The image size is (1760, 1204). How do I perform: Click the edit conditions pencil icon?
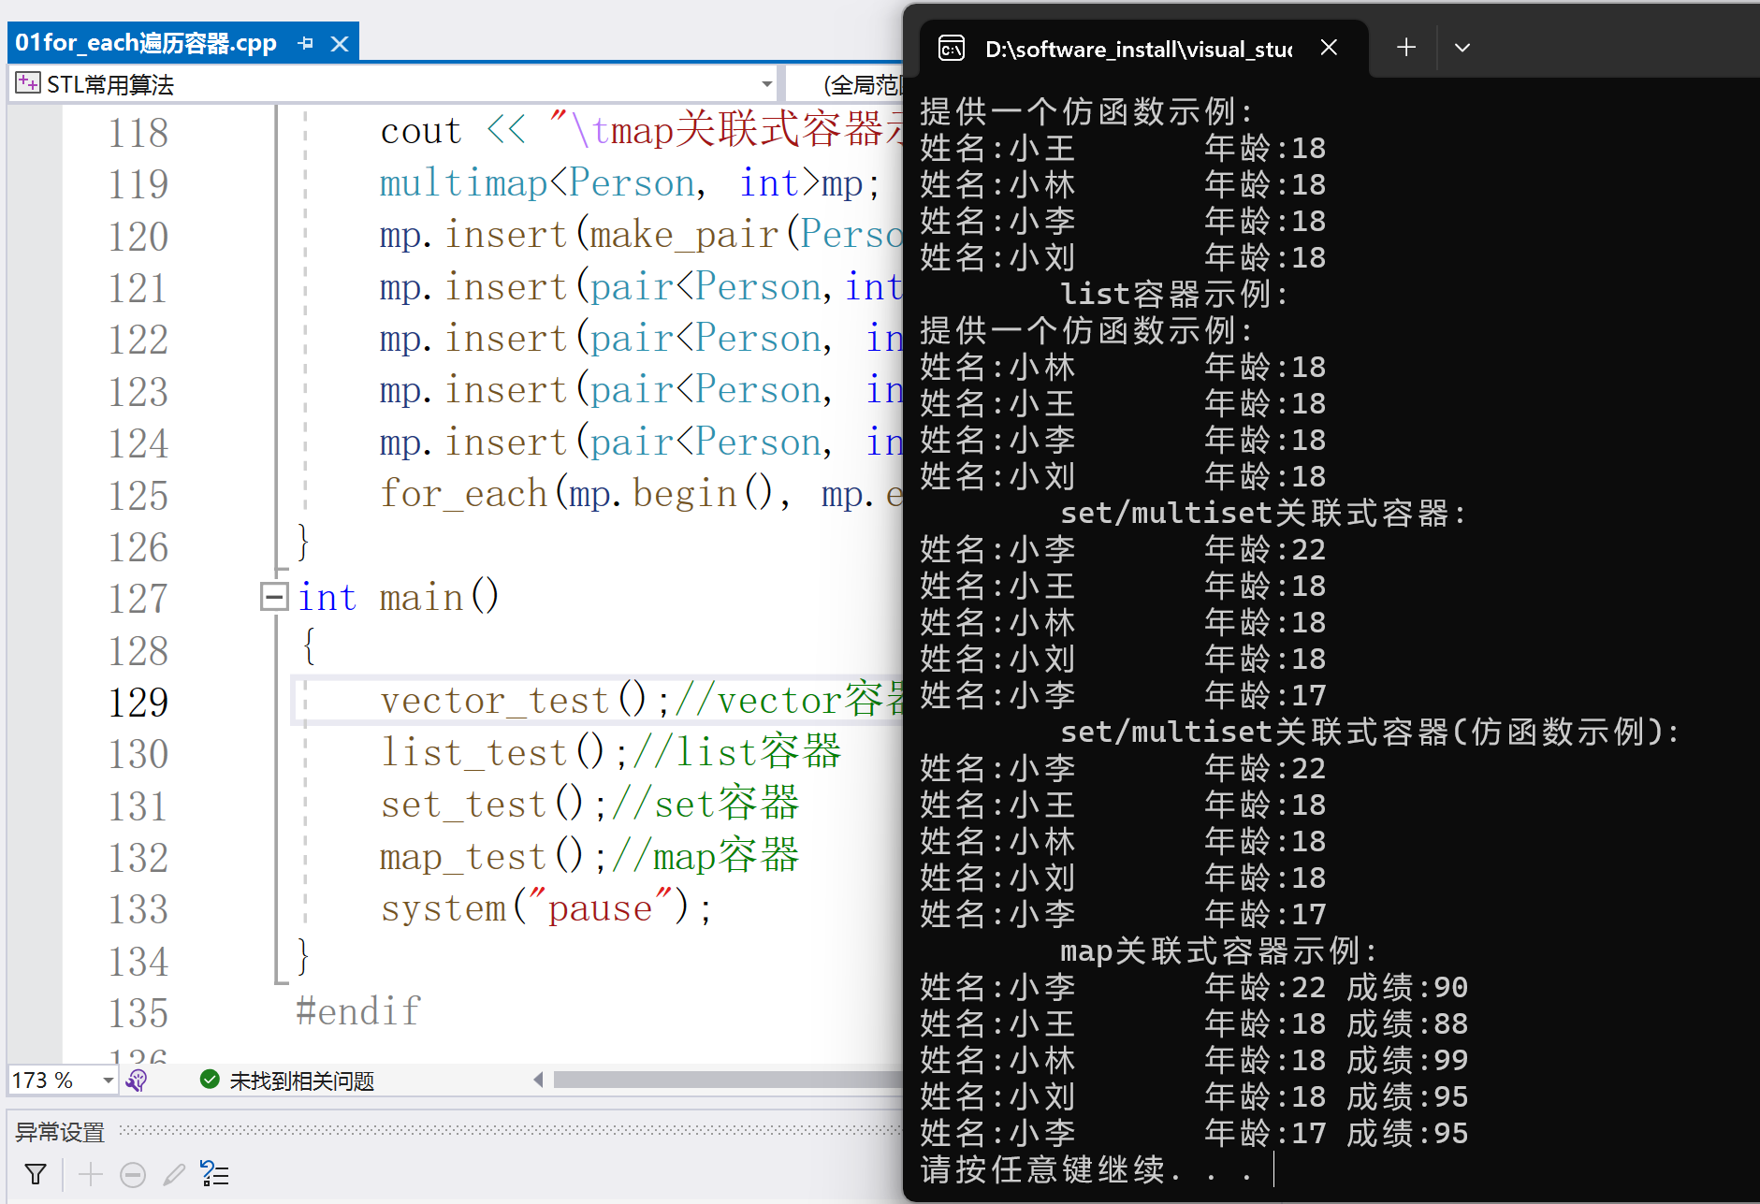(x=174, y=1174)
